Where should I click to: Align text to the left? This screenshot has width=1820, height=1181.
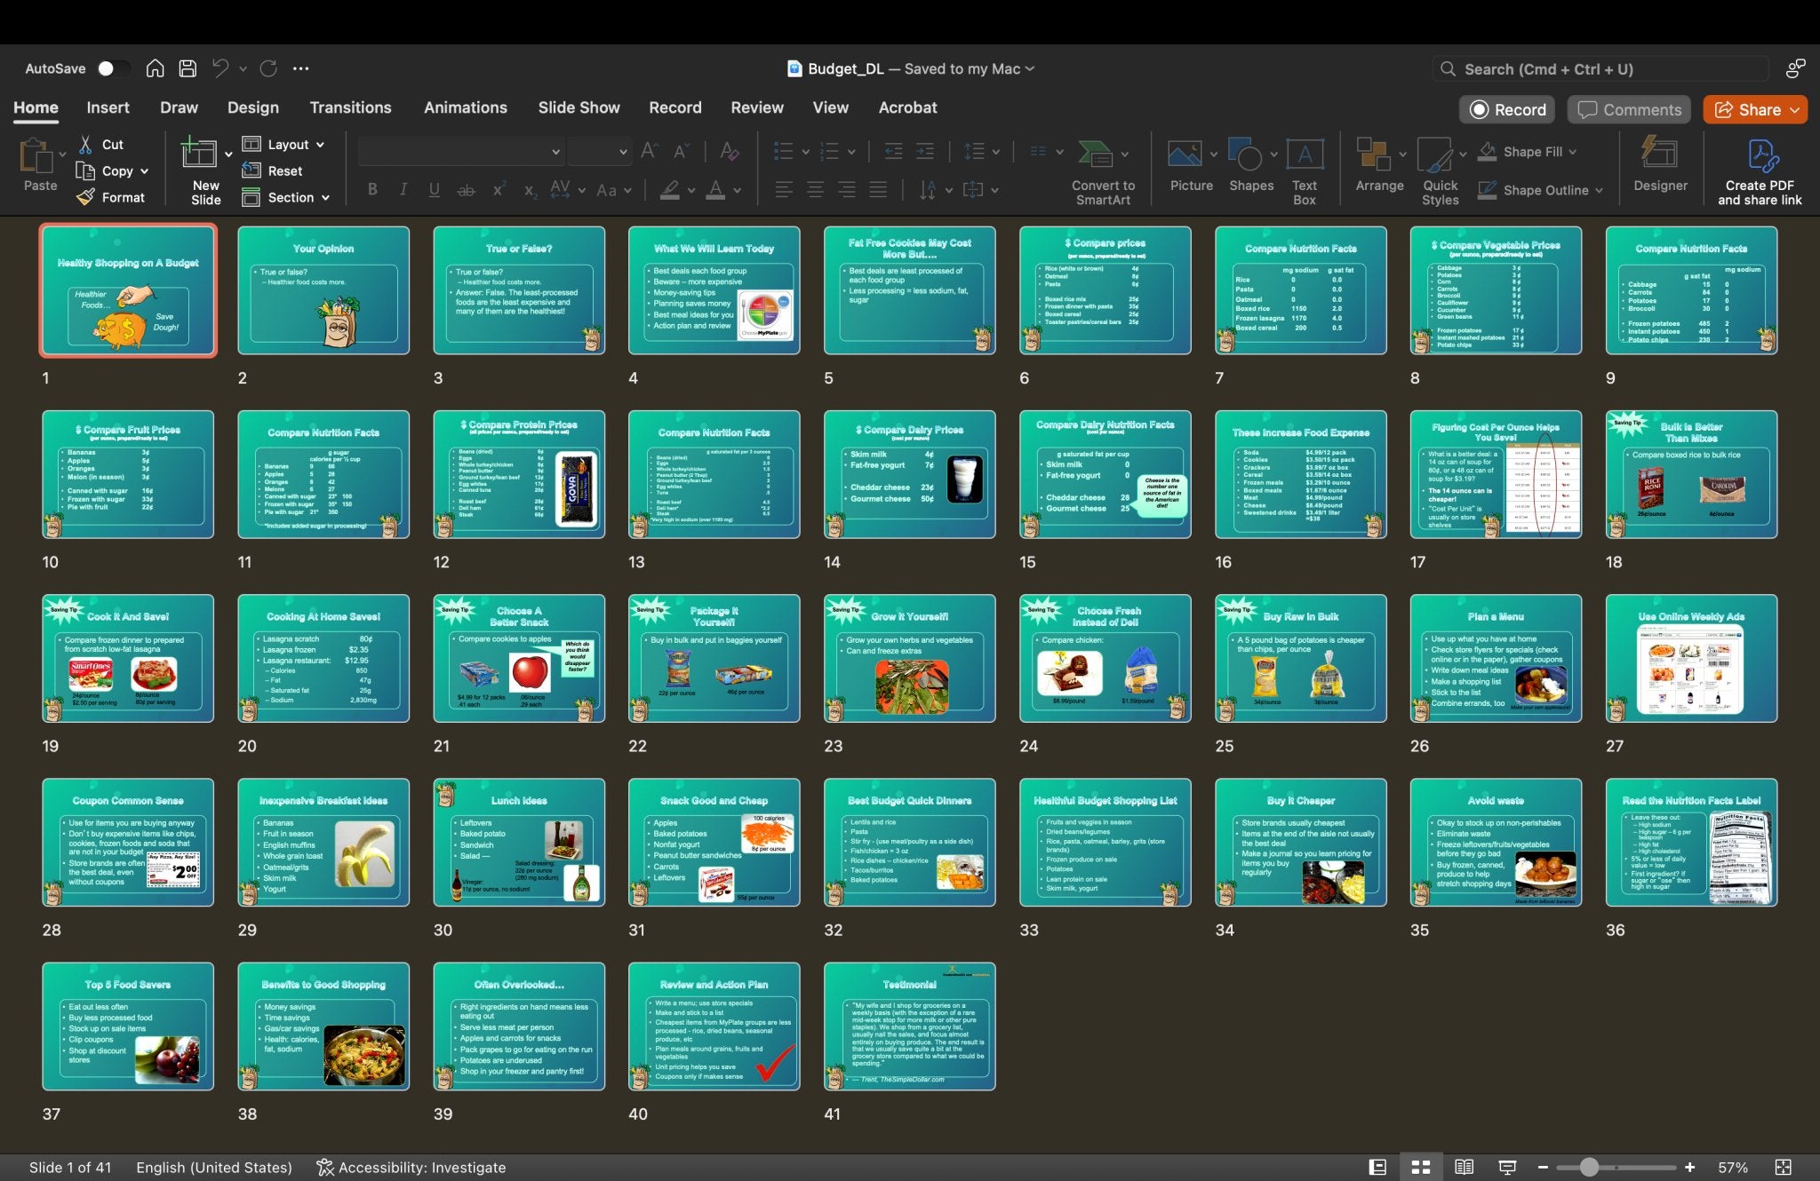(x=784, y=189)
